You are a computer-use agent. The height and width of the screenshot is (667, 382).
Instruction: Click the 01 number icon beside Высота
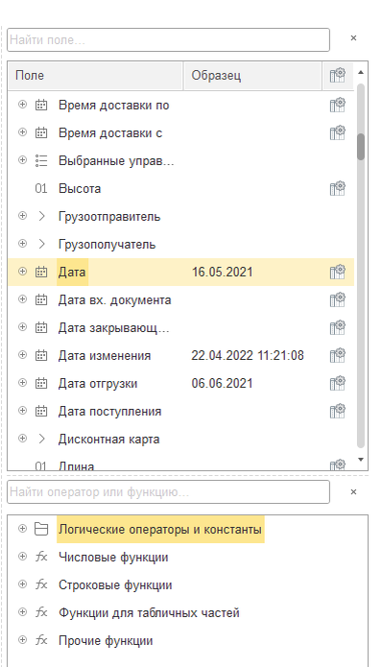(41, 188)
